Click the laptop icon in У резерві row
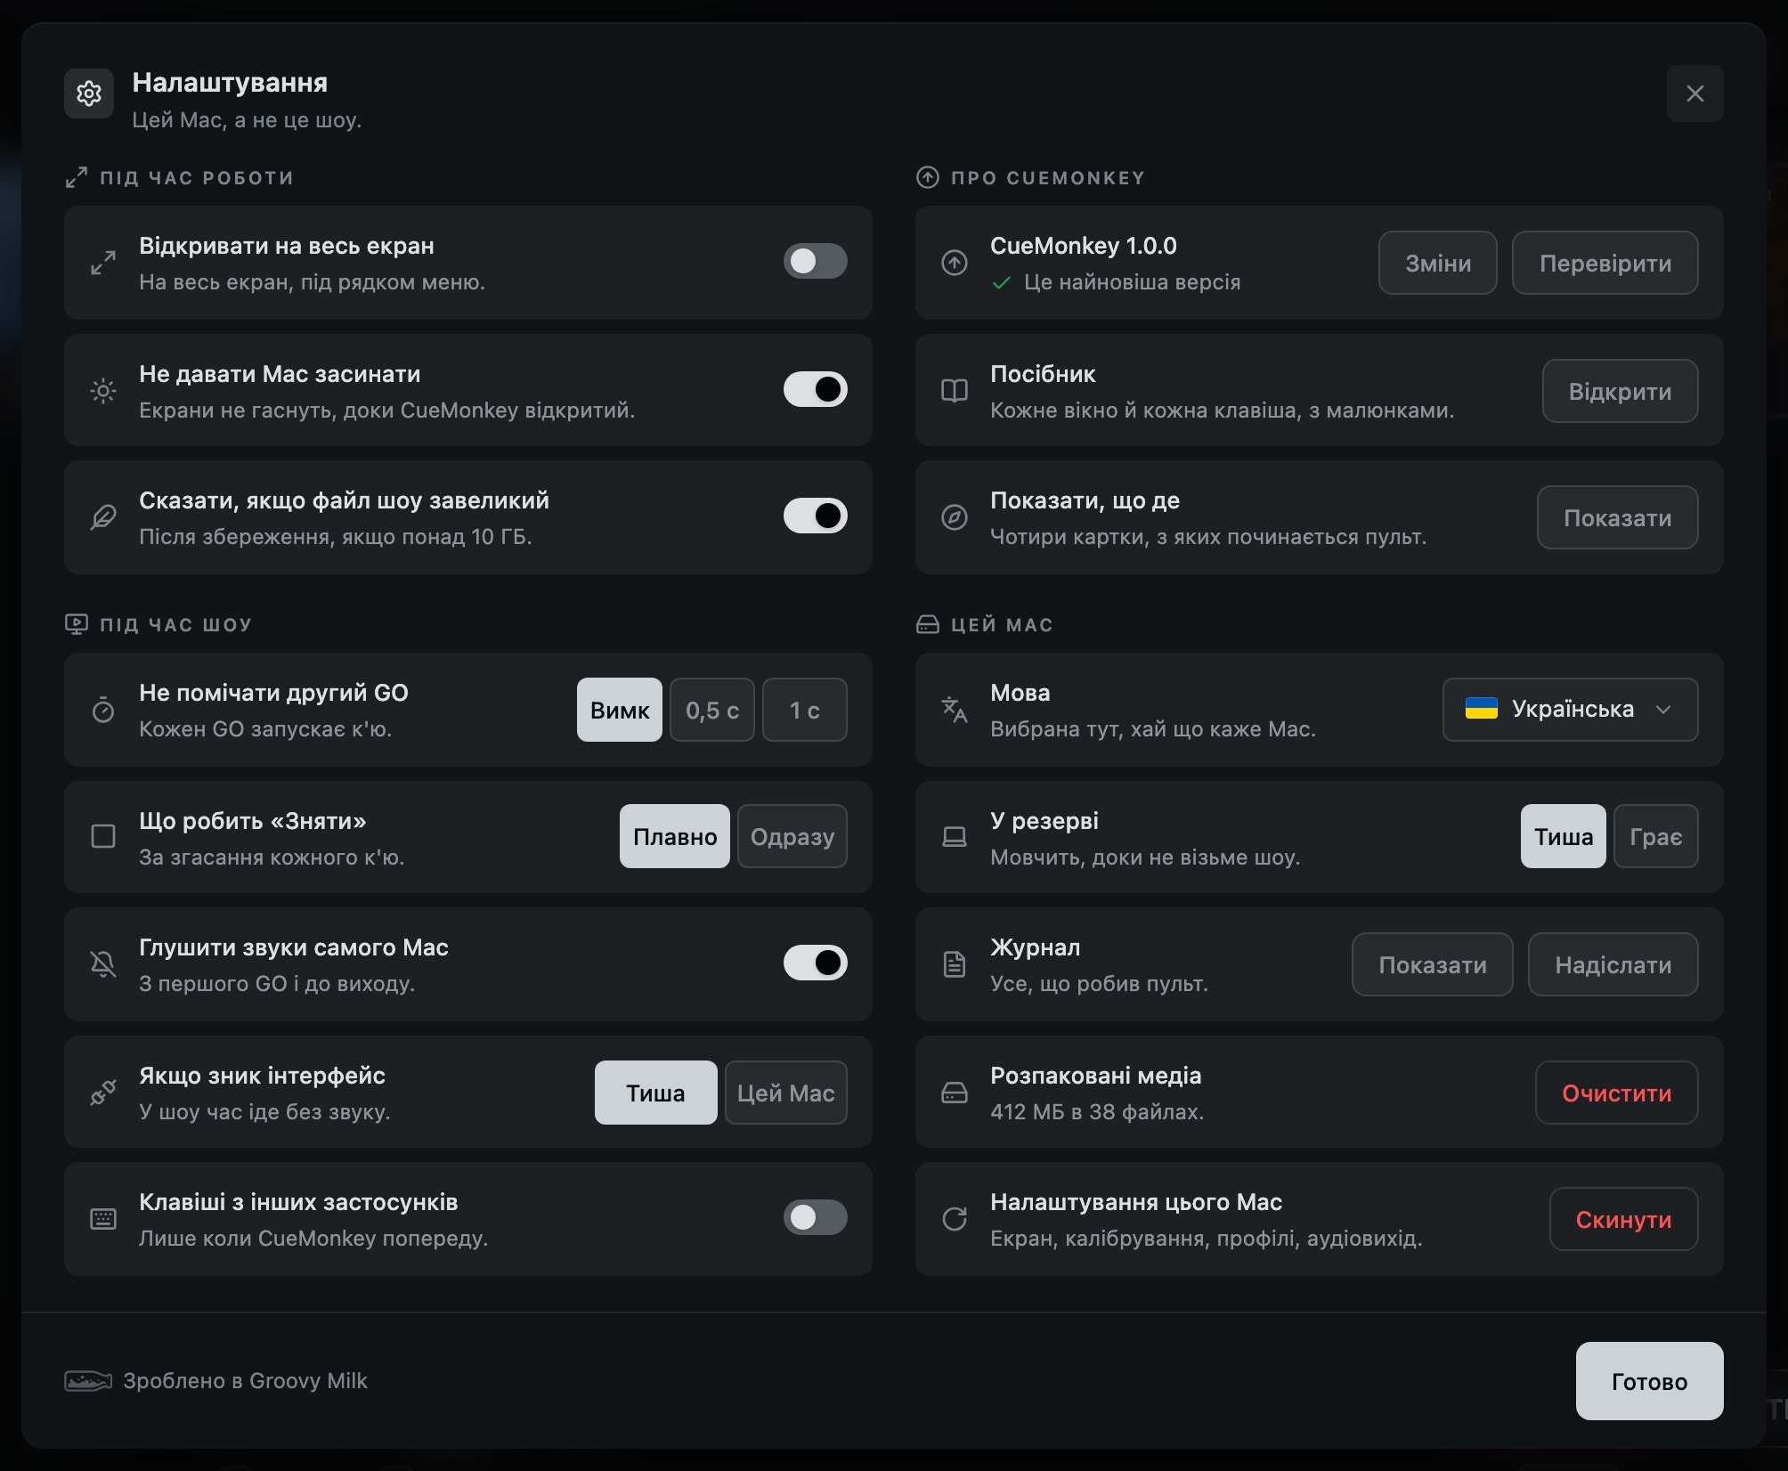This screenshot has width=1788, height=1471. [x=955, y=836]
